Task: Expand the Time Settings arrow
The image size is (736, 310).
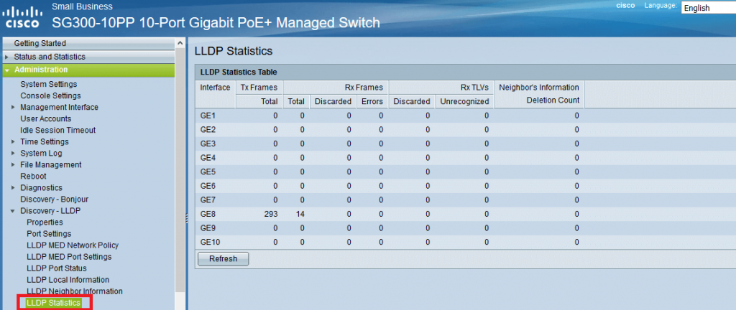Action: click(13, 142)
